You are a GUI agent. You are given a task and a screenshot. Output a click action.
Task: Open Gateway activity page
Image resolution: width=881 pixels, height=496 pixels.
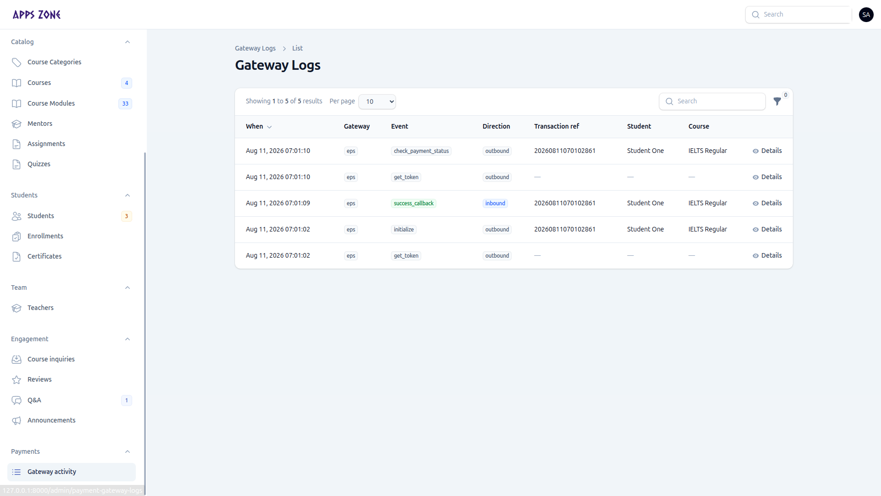coord(72,472)
